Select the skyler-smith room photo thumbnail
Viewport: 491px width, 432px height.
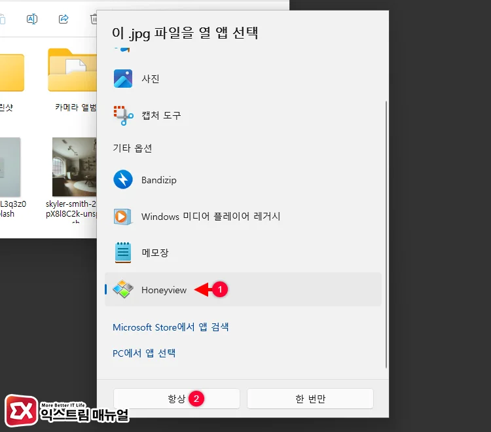75,167
